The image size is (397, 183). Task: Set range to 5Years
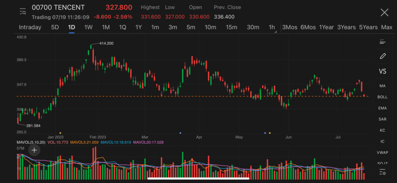point(368,27)
